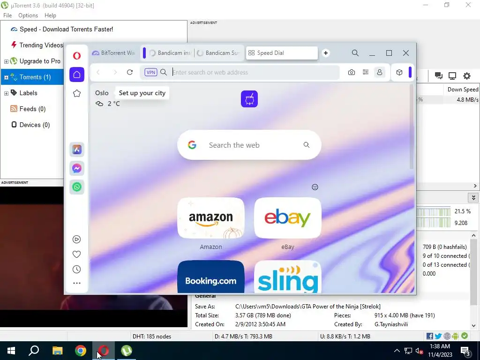Click DHT: 185 nodes status text
The image size is (480, 360).
[152, 337]
